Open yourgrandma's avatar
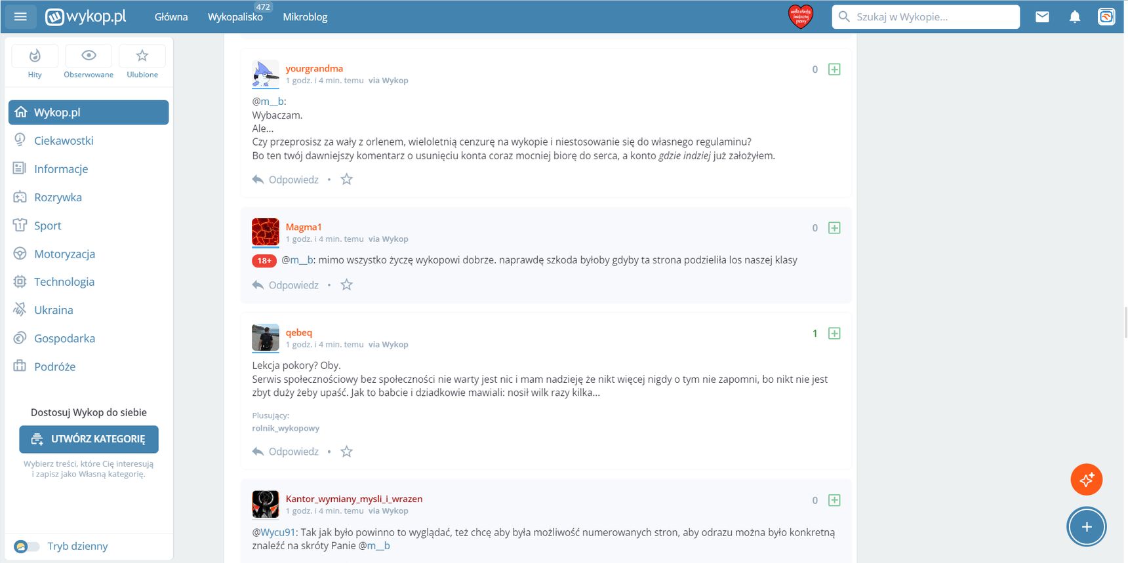 pyautogui.click(x=266, y=73)
